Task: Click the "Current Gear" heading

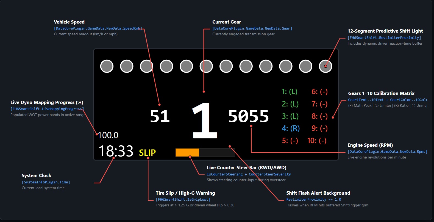Action: [x=227, y=22]
